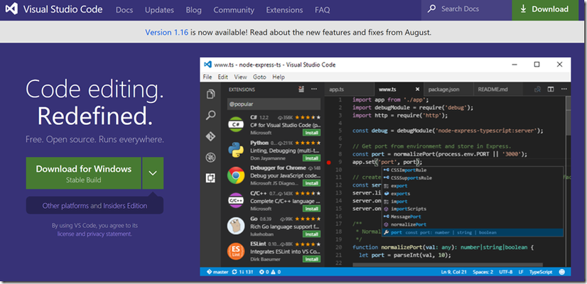The width and height of the screenshot is (587, 284).
Task: Open the Help menu
Action: 279,77
